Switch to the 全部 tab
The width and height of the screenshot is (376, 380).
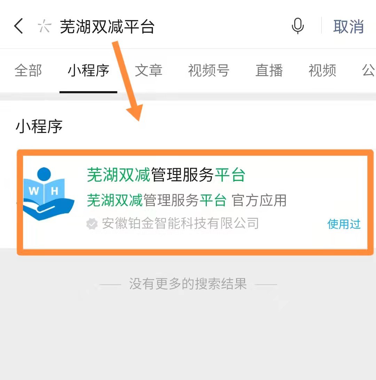click(28, 71)
